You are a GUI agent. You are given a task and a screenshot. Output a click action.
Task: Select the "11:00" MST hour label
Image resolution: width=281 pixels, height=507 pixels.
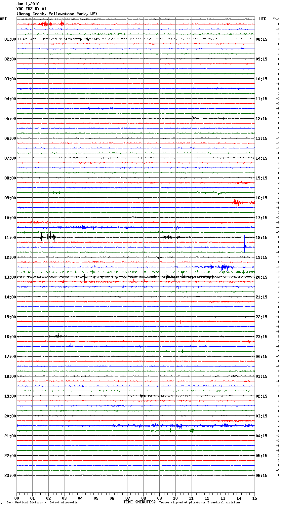coord(10,238)
